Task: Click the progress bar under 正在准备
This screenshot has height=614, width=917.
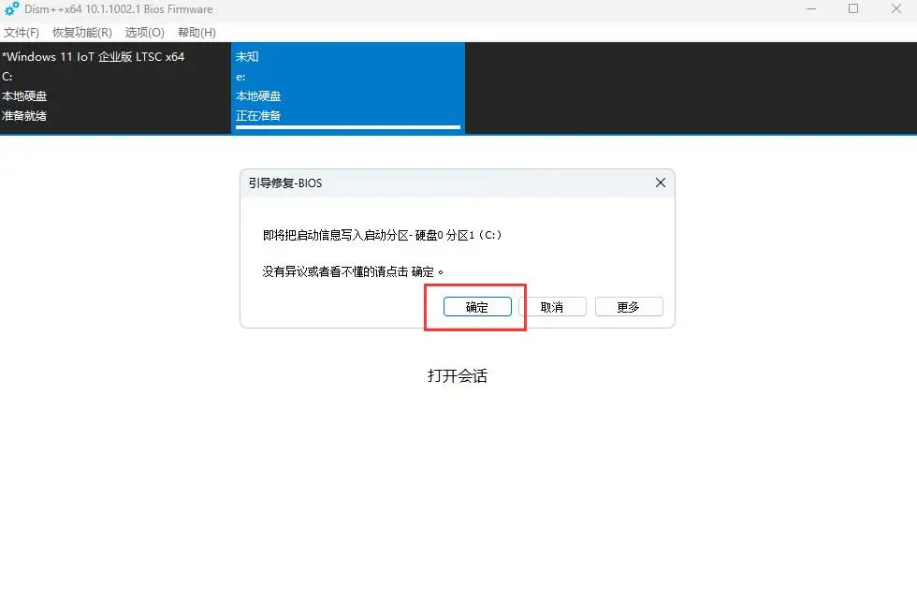Action: click(x=346, y=126)
